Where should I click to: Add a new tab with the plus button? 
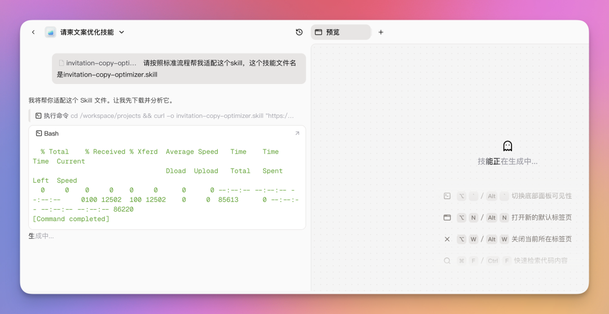click(x=381, y=32)
